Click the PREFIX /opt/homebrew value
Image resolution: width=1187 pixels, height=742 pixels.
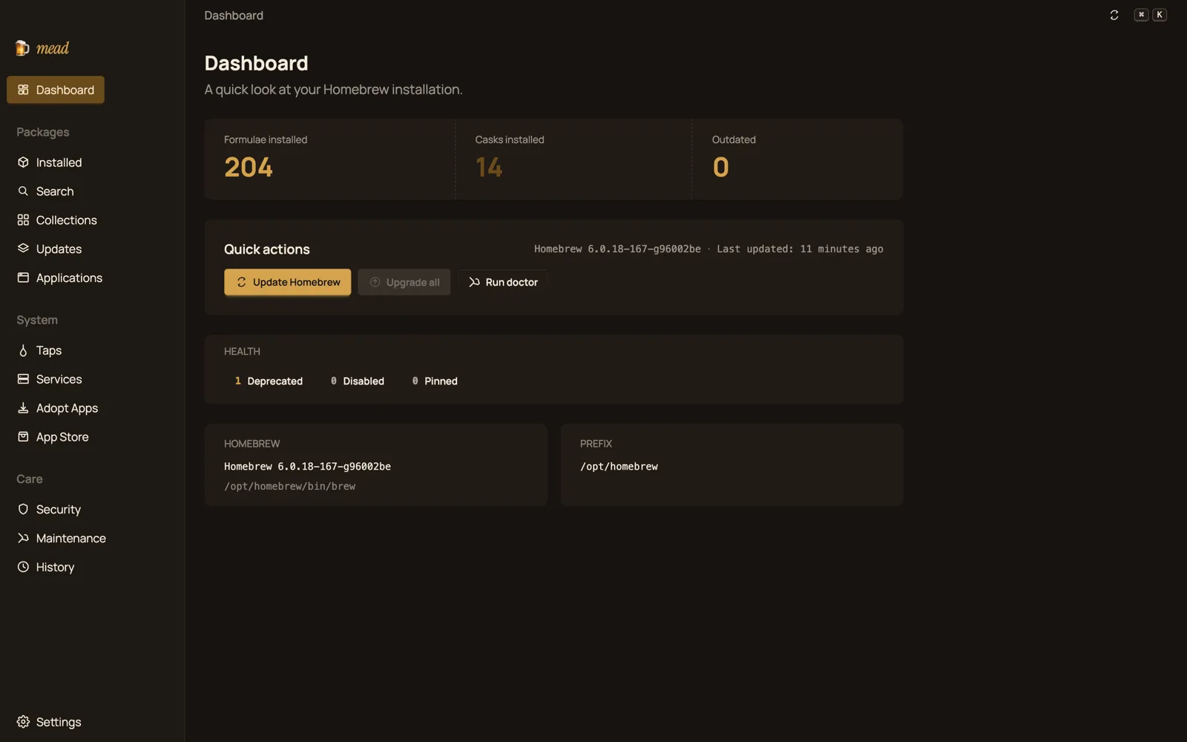click(x=619, y=466)
